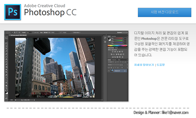Image resolution: width=196 pixels, height=118 pixels.
Task: Open the Kind layer filter dropdown
Action: (x=111, y=62)
